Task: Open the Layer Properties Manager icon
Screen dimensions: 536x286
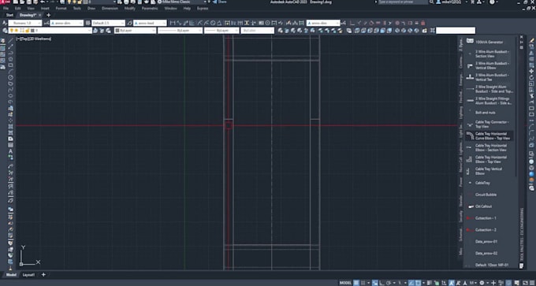Action: tap(6, 31)
